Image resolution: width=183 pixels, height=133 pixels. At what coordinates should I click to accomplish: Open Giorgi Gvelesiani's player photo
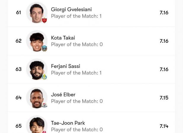click(x=37, y=13)
